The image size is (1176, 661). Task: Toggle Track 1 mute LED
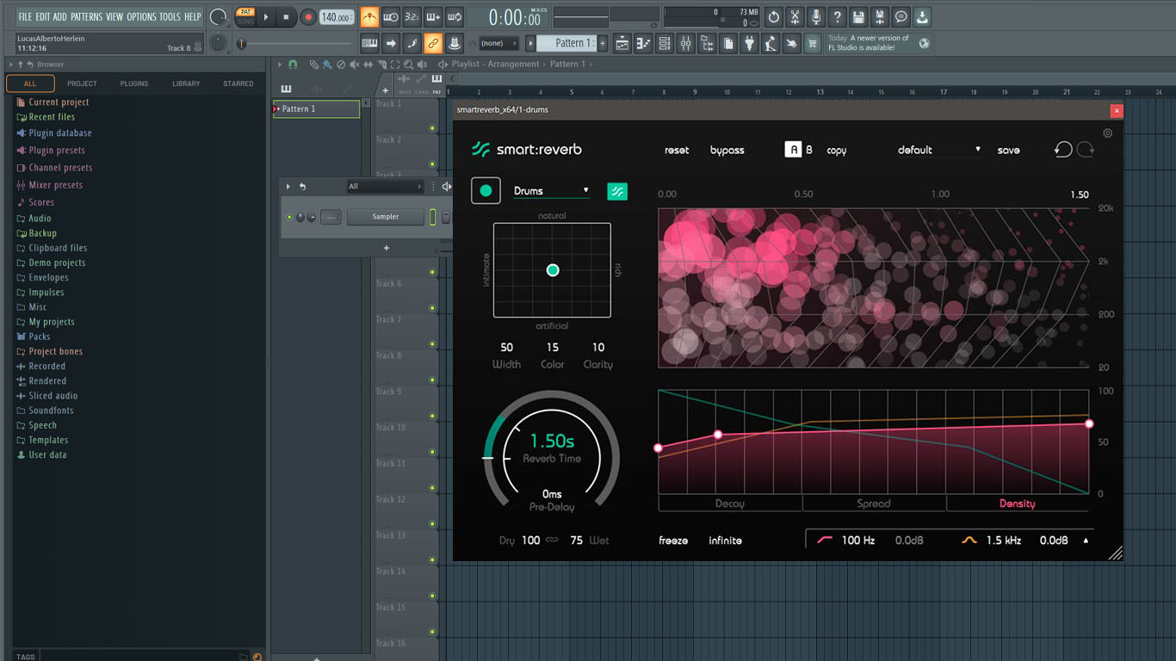pyautogui.click(x=433, y=128)
